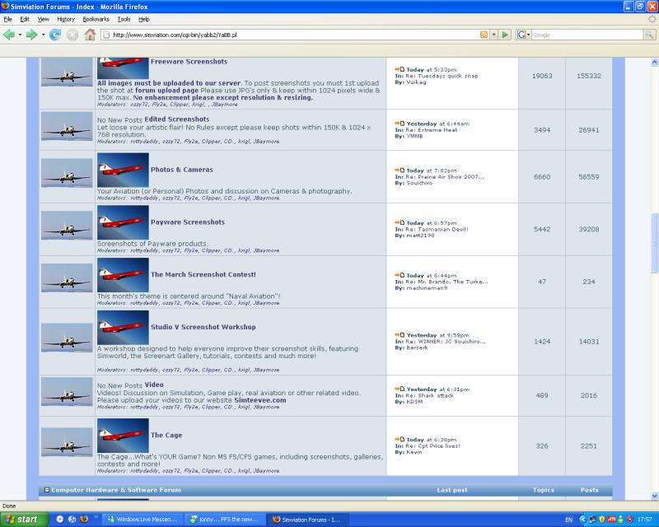Open the Bookmarks menu
659x527 pixels.
96,19
